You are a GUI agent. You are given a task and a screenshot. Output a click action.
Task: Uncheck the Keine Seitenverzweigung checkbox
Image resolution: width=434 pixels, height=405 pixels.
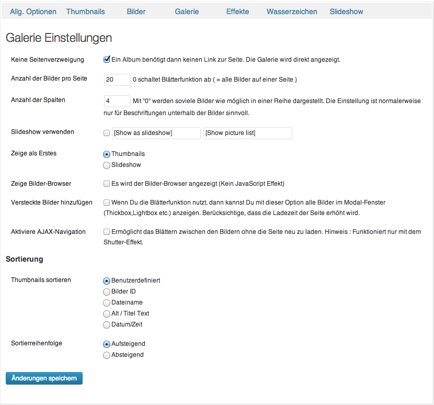tap(107, 59)
